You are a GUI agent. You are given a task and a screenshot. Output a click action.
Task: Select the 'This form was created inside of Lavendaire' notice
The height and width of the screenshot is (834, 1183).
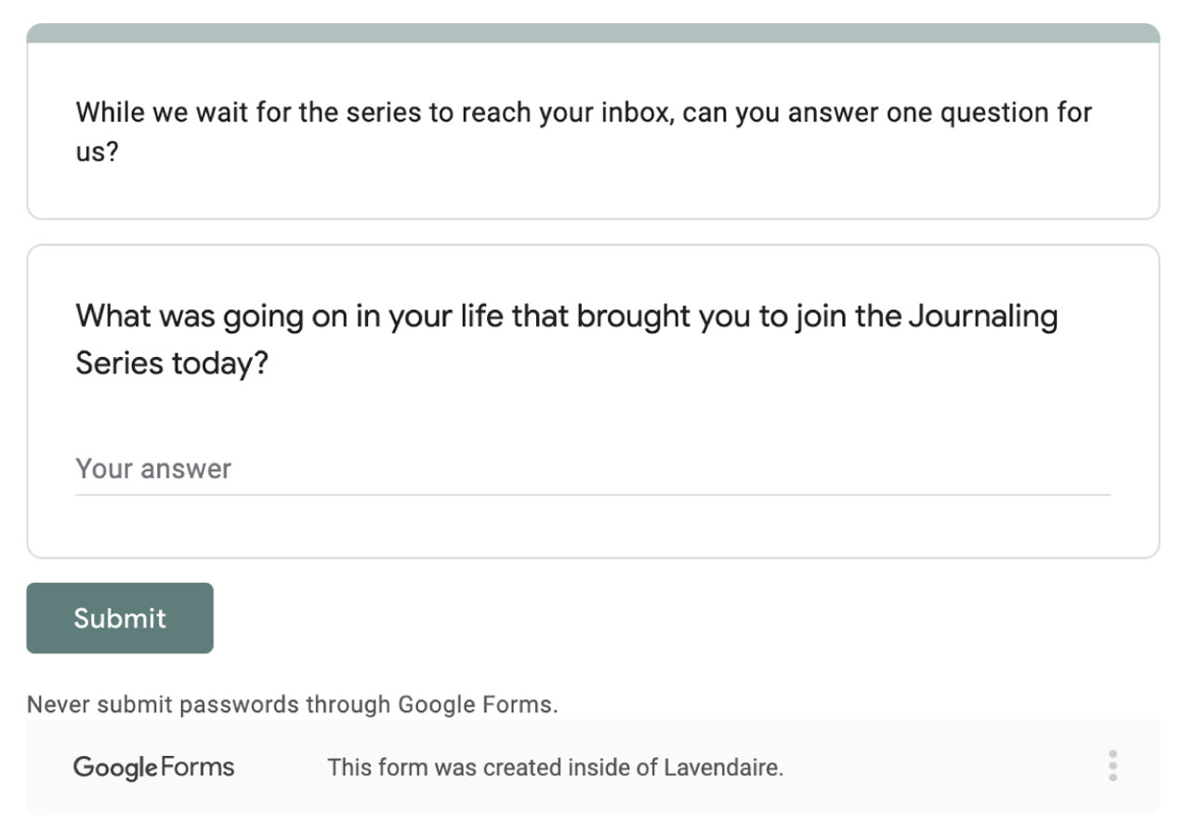click(x=555, y=768)
